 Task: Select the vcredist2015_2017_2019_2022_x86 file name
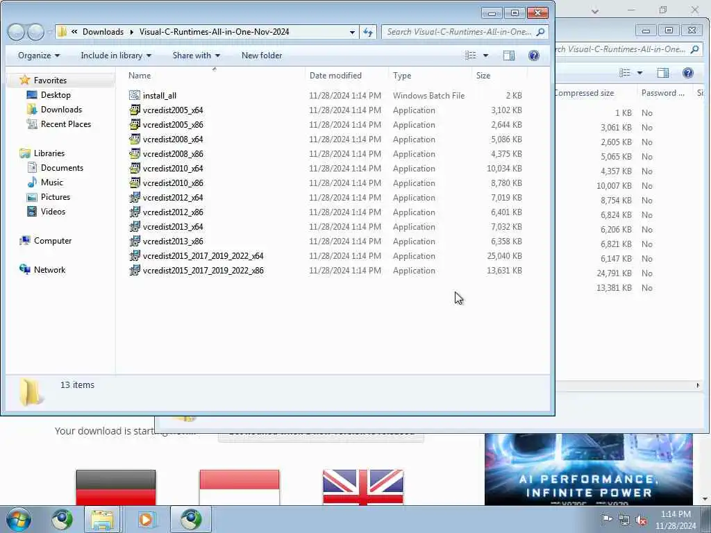pyautogui.click(x=203, y=271)
